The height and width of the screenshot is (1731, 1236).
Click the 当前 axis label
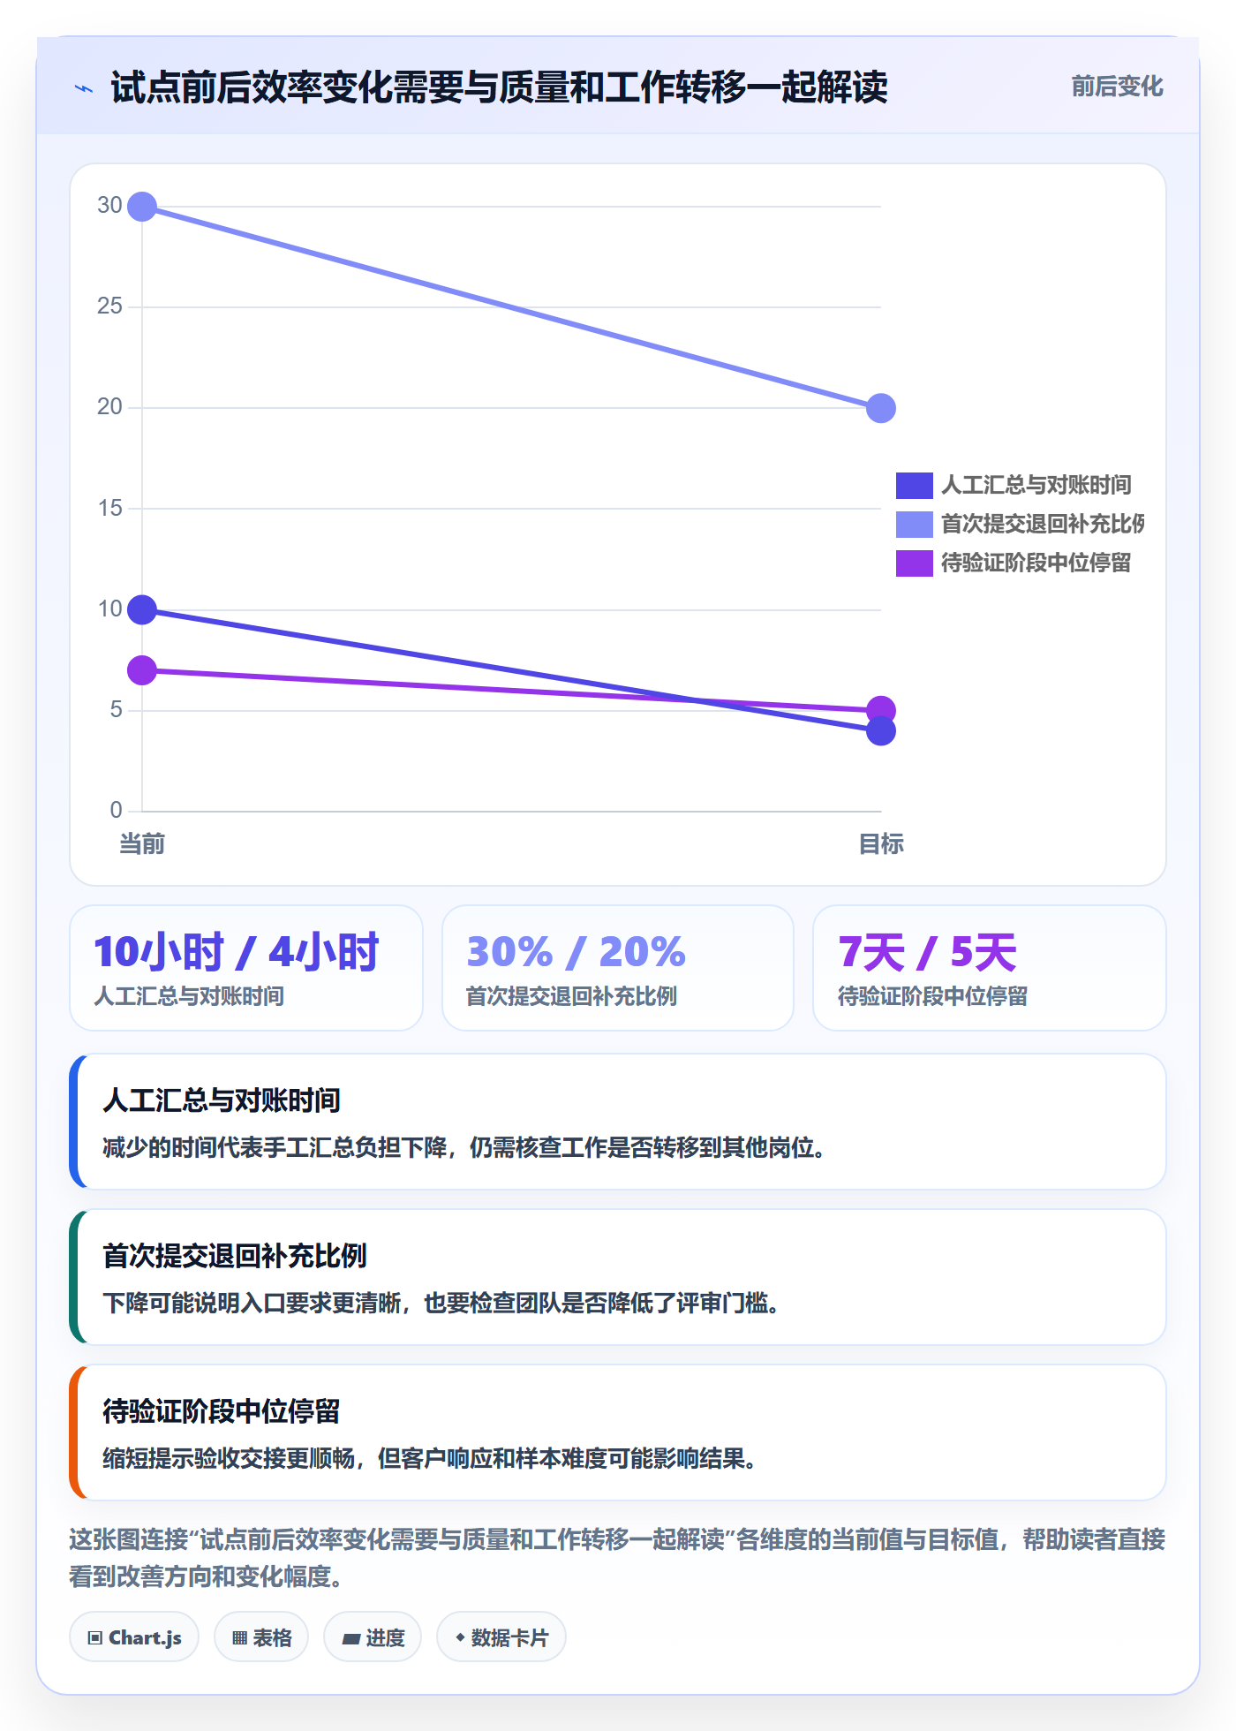[142, 844]
